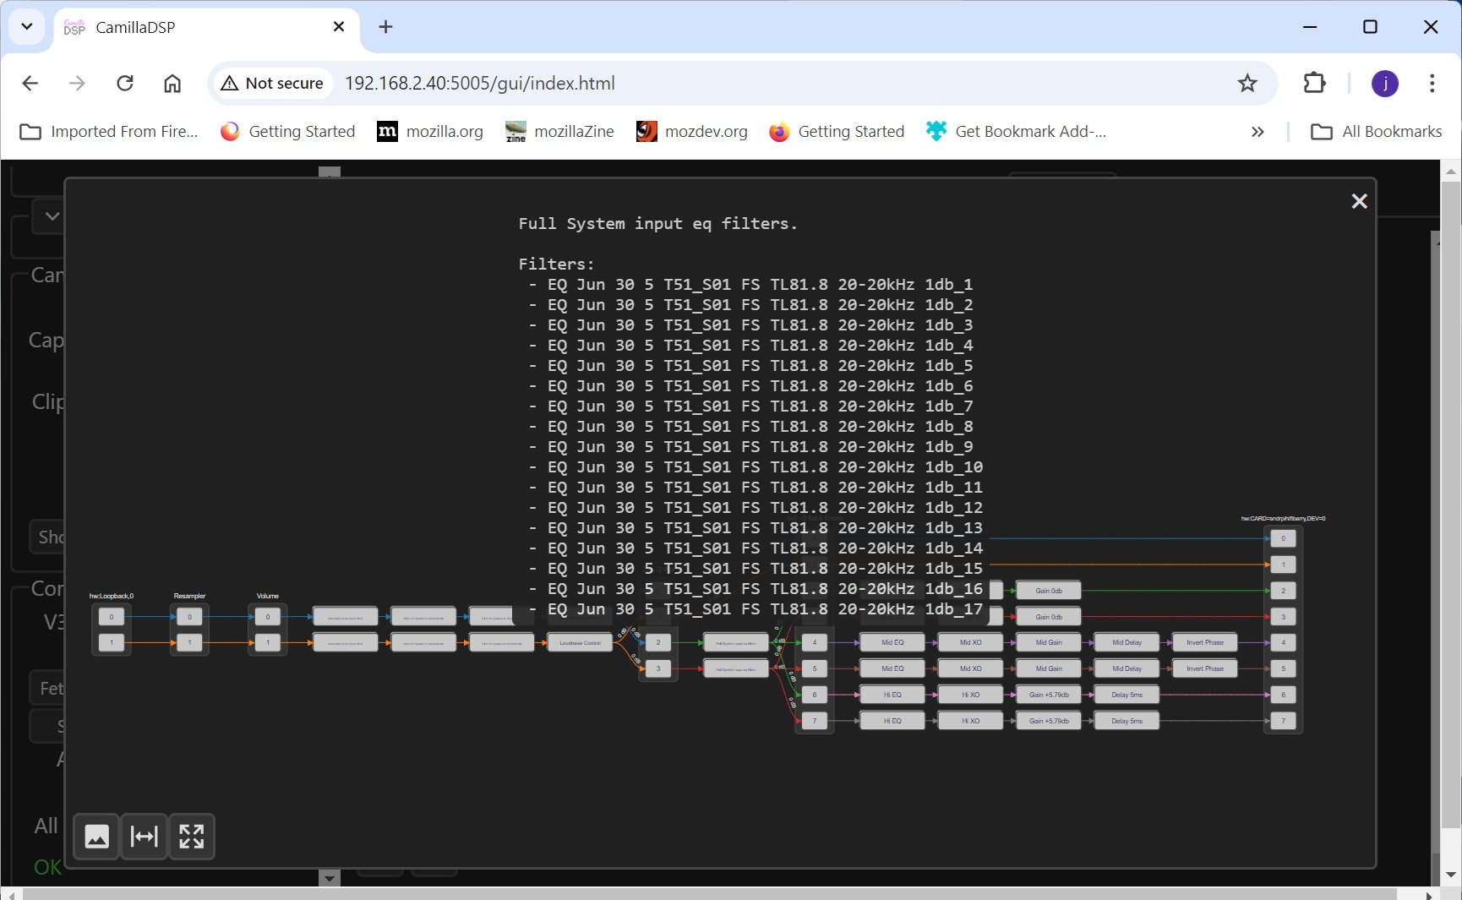Screen dimensions: 1462x900
Task: Click the 'hw:CARD=sndrpihifiberry,DEV=0' playback label
Action: pyautogui.click(x=1283, y=518)
